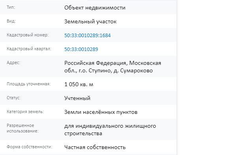Screen dimensions: 236x155
Task: Select 'Частная собственность' ownership value
Action: coord(95,147)
